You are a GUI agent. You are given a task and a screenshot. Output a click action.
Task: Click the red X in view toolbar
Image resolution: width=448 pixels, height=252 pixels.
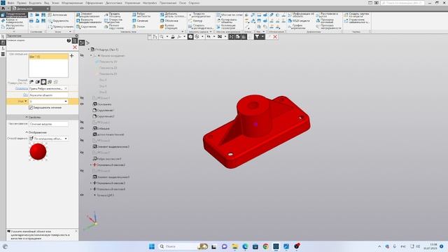[275, 36]
